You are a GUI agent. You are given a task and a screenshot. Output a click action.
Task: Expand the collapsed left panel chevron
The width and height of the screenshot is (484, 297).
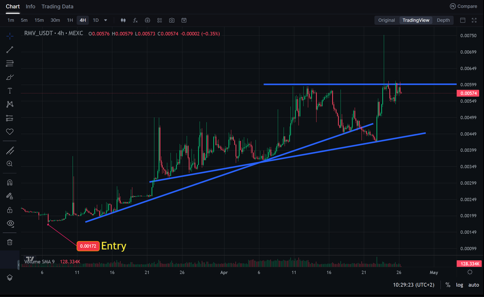[x=18, y=265]
